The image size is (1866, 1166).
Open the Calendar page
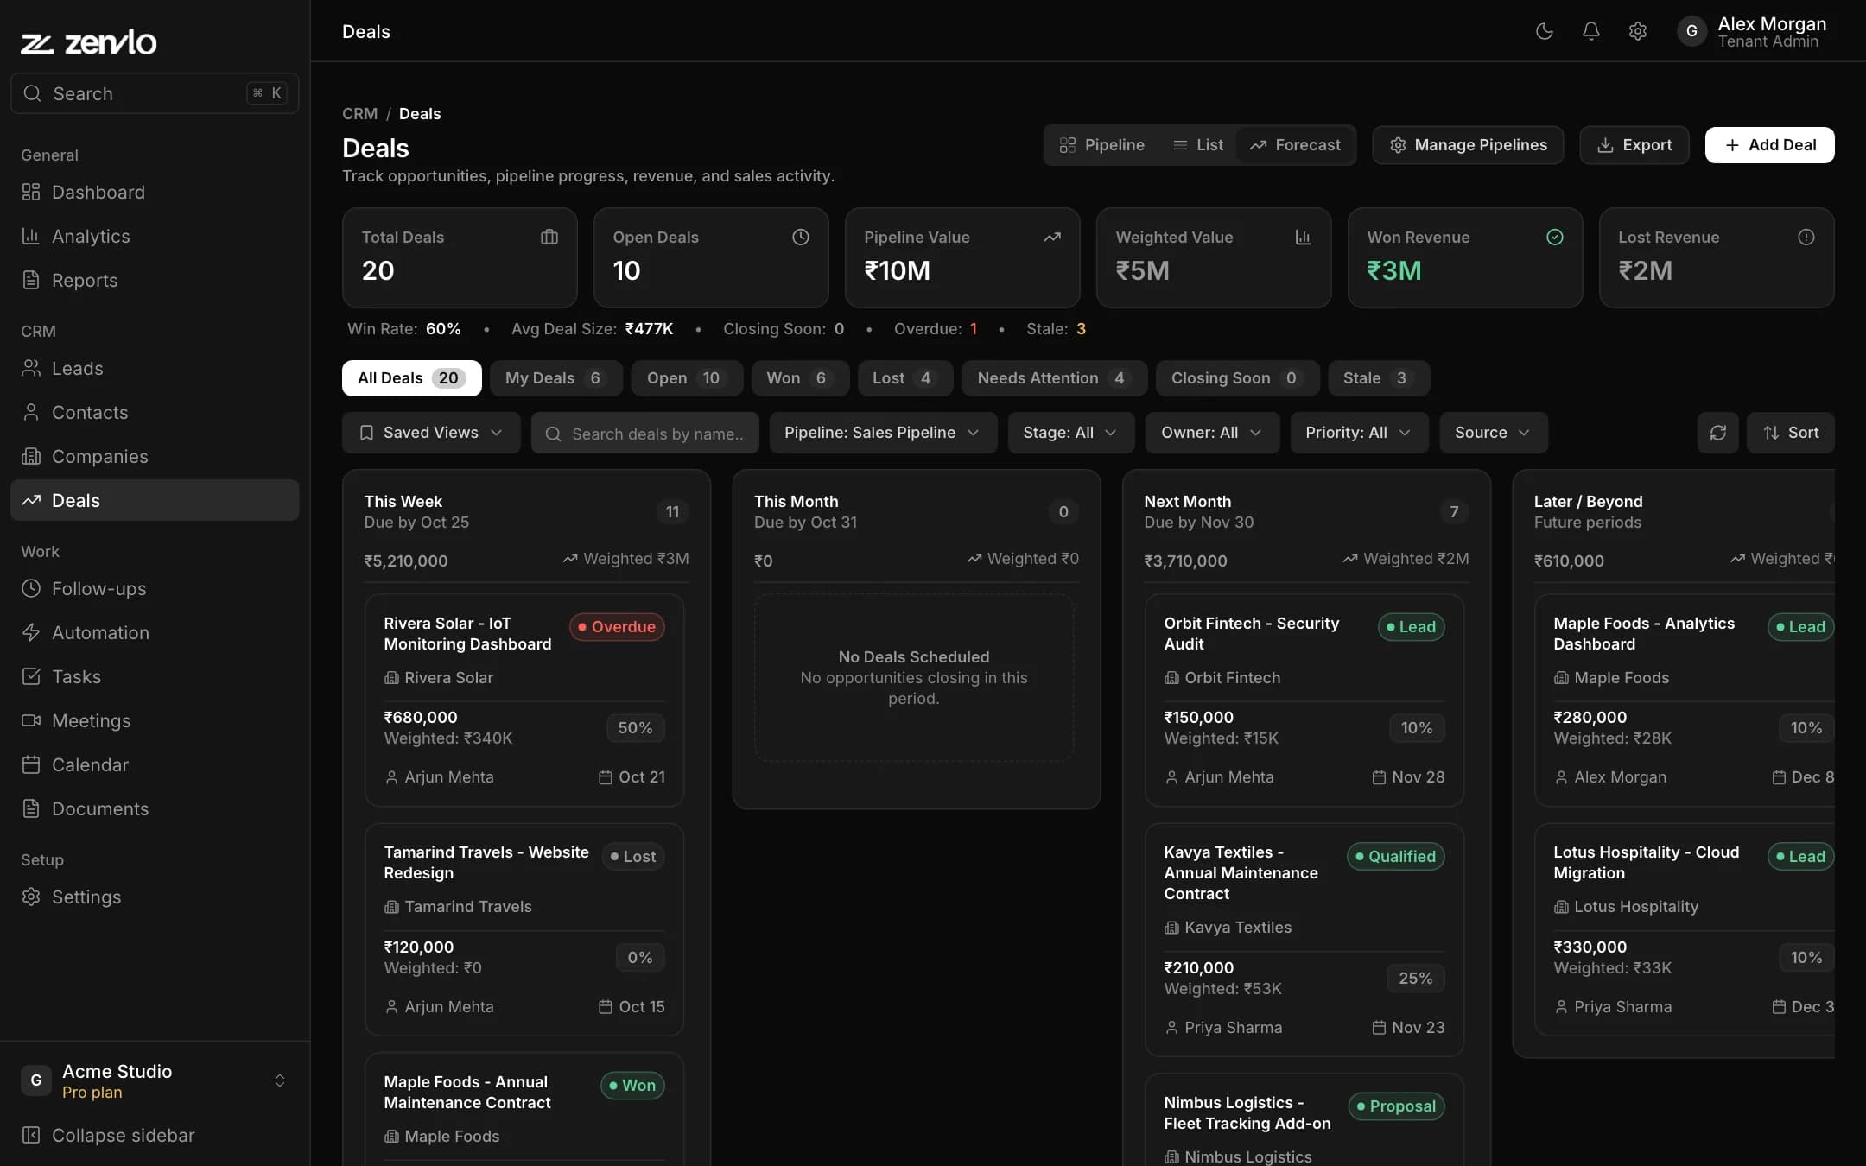click(155, 764)
